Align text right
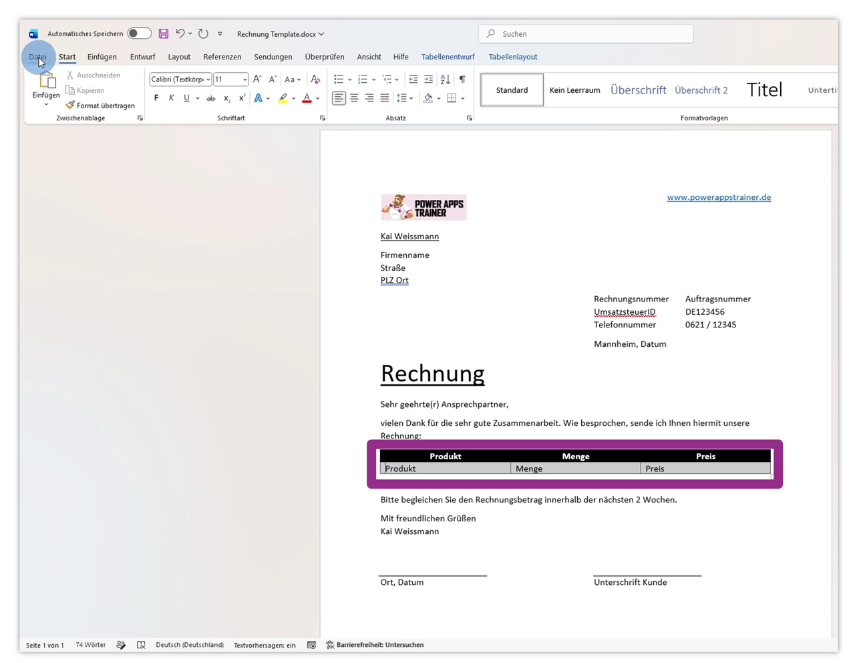Screen dimensions: 855x663 click(x=369, y=98)
